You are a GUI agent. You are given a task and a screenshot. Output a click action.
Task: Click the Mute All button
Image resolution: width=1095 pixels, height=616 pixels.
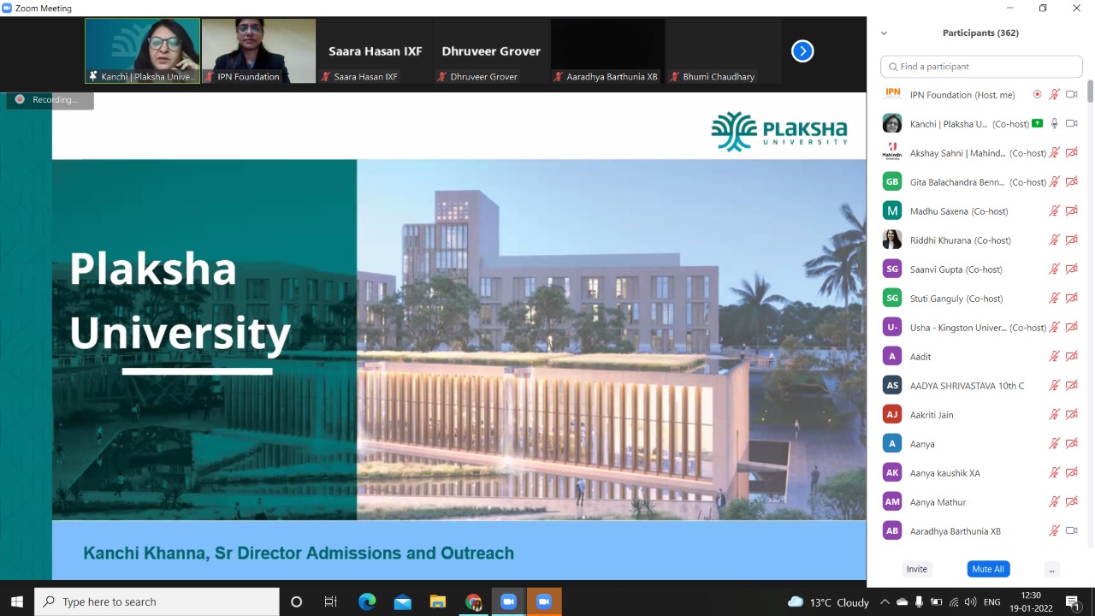coord(987,569)
